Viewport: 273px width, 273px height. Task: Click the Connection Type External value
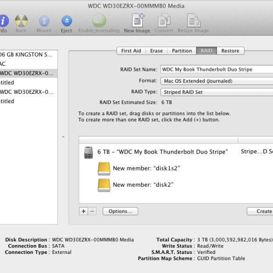pos(62,252)
